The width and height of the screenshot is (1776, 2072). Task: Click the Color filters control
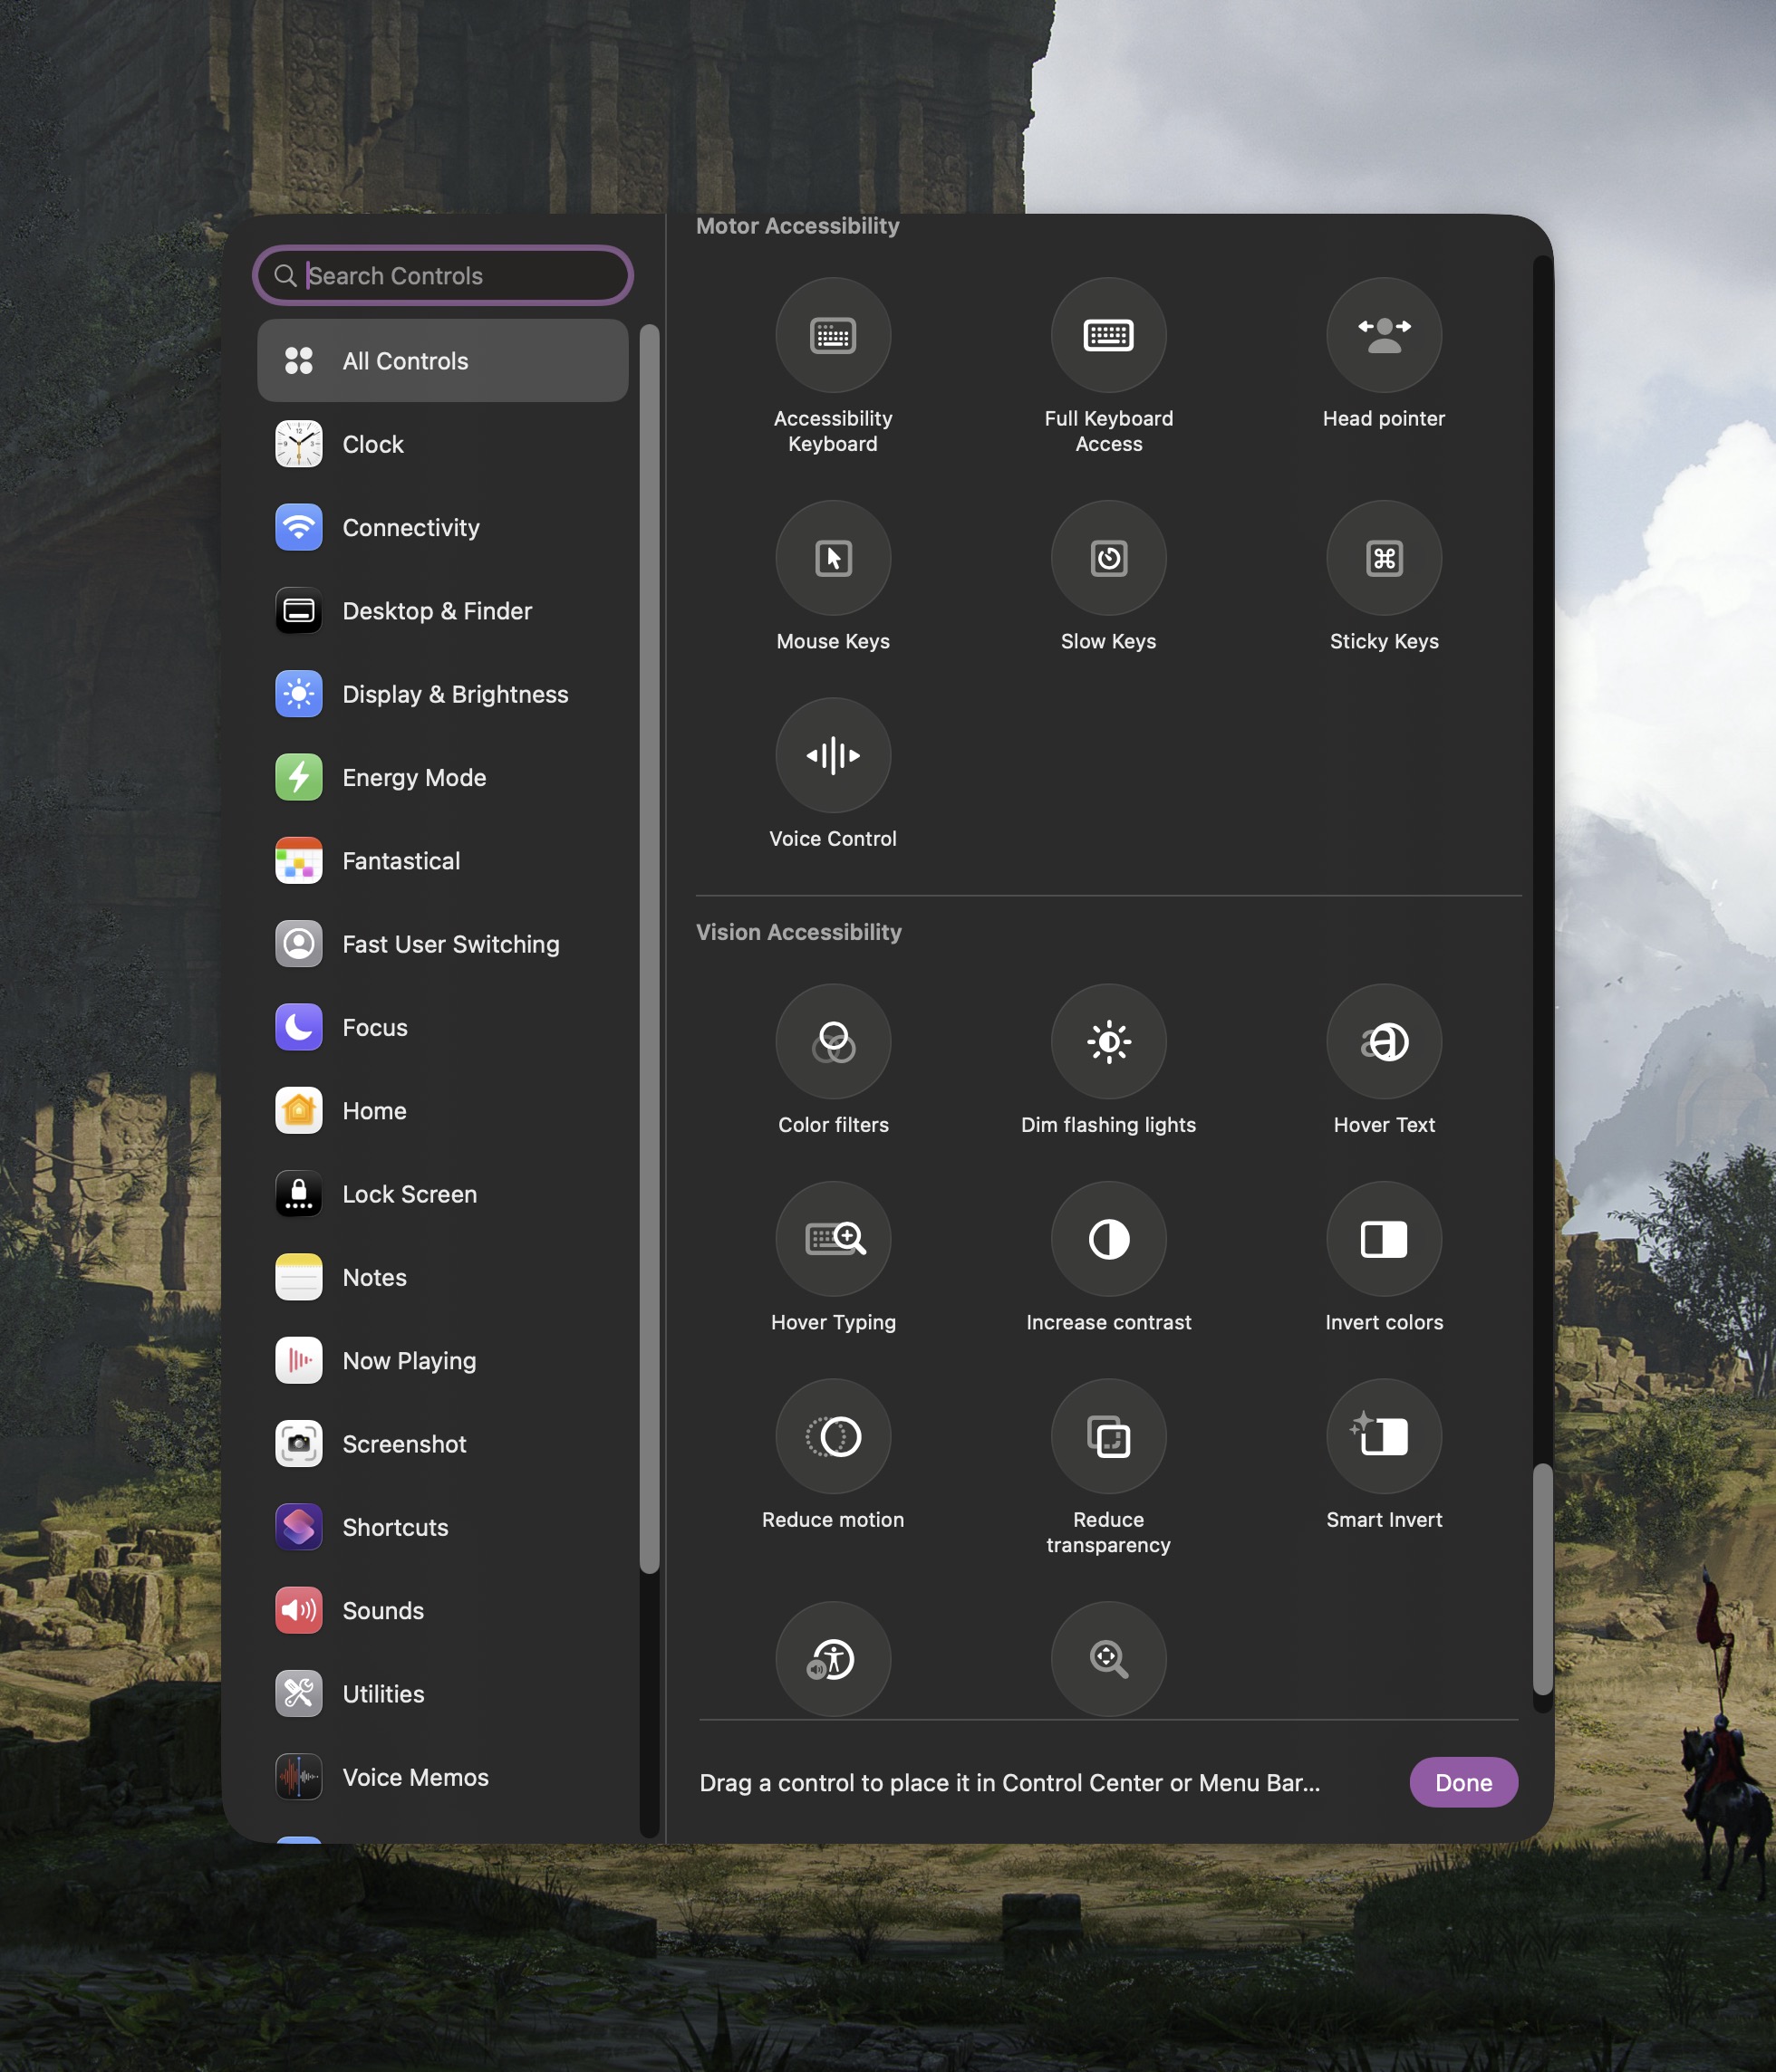[833, 1041]
